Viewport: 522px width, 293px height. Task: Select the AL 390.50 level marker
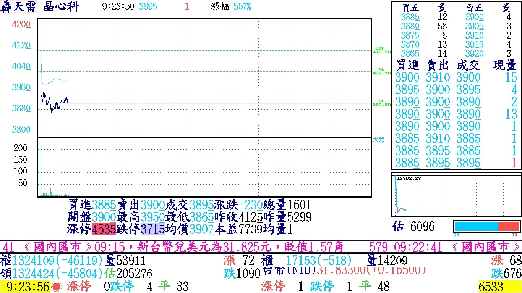[x=381, y=103]
